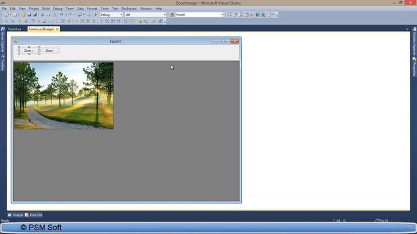
Task: Select the Zoom - button on Form1
Action: point(50,51)
